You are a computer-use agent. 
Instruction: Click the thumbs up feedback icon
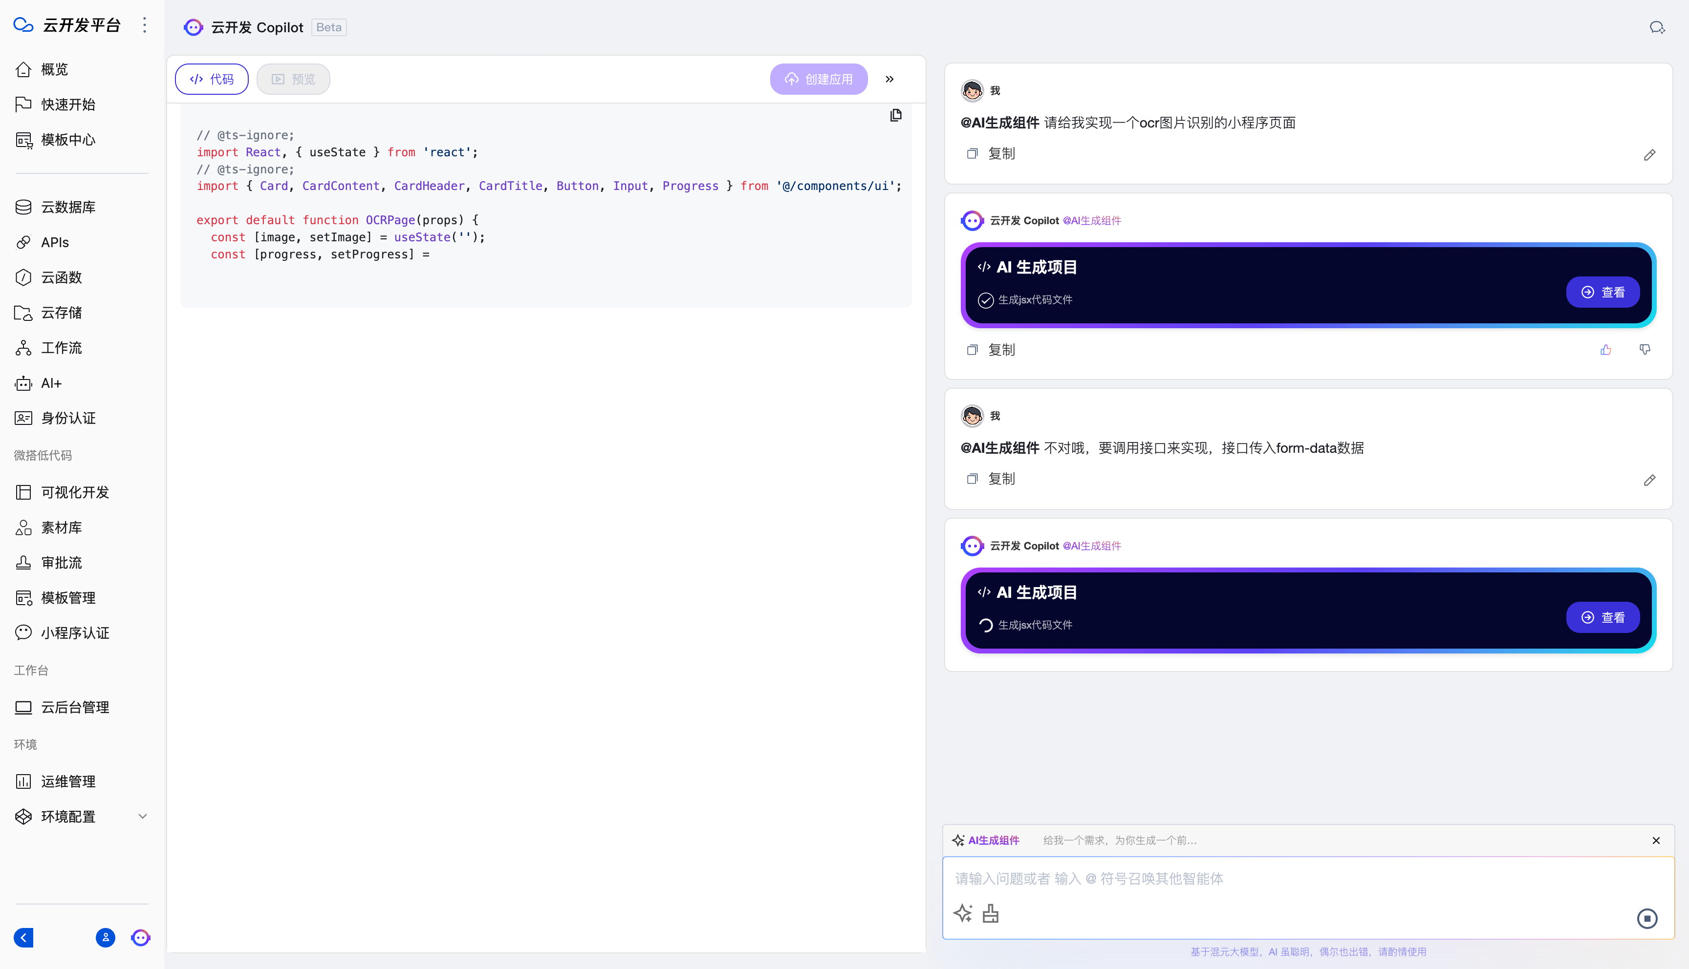tap(1606, 350)
